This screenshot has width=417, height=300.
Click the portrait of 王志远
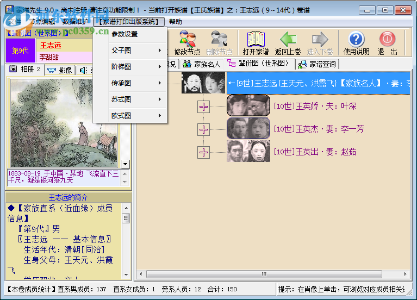203,83
